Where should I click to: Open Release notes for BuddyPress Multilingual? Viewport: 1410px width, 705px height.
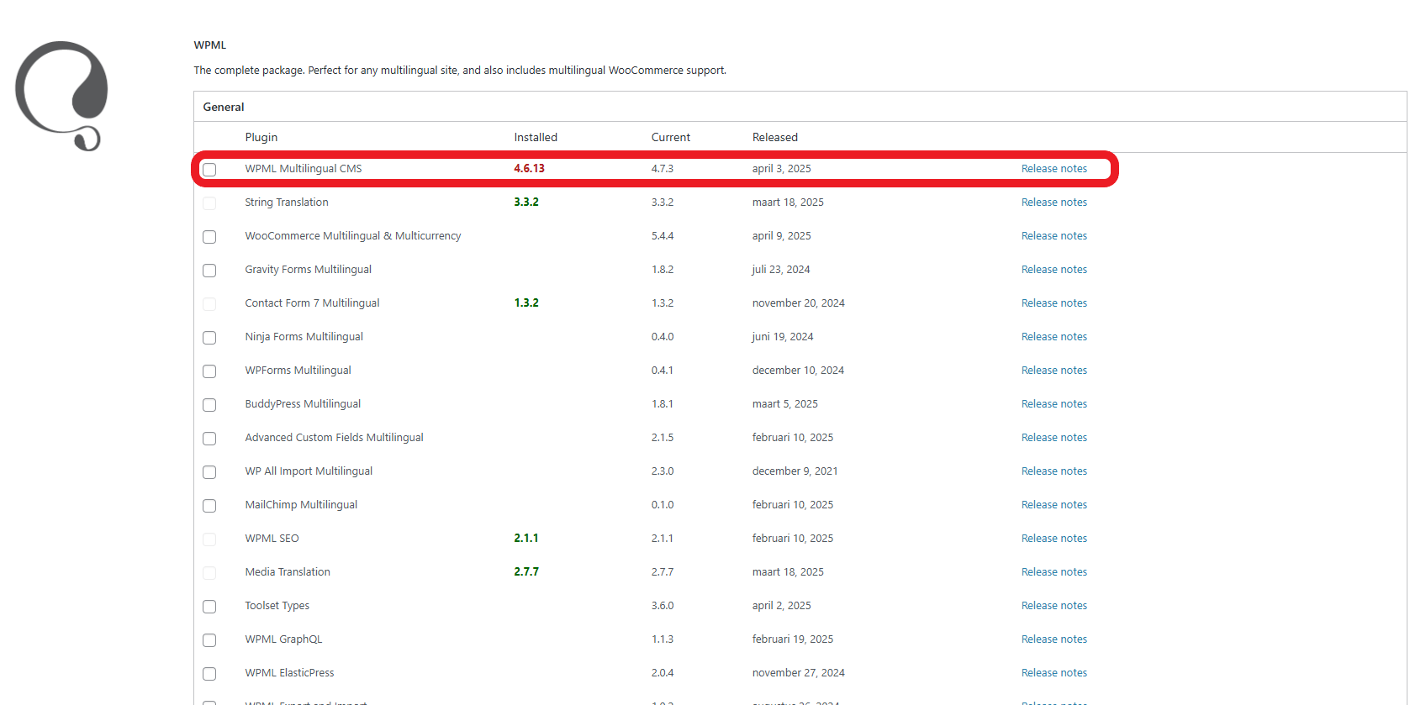pyautogui.click(x=1054, y=404)
